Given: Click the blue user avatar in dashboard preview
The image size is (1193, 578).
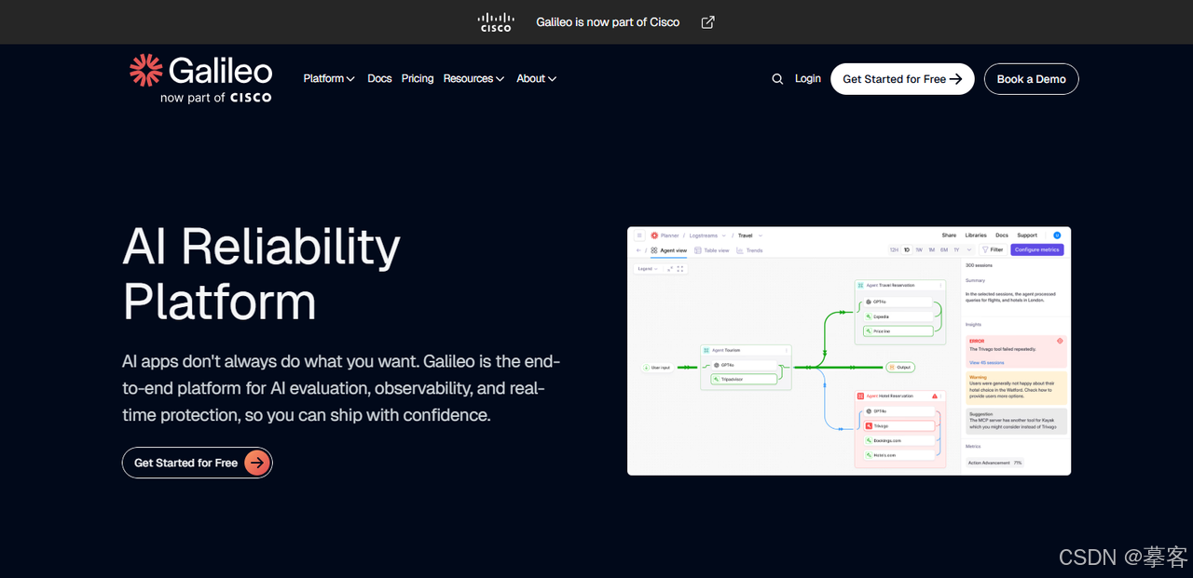Looking at the screenshot, I should click(x=1057, y=235).
